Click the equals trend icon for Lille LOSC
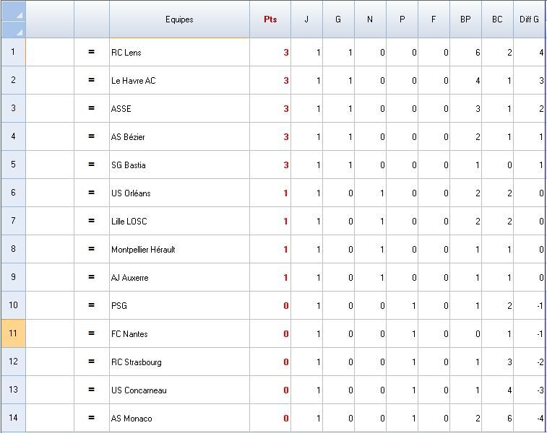 (x=92, y=221)
